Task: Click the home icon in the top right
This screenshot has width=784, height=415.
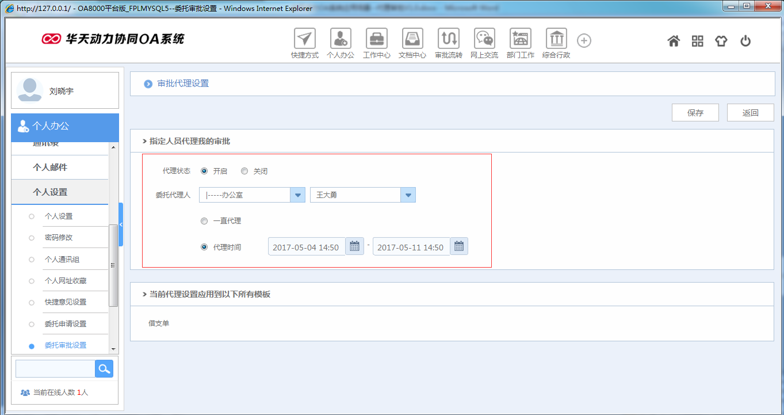Action: coord(673,41)
